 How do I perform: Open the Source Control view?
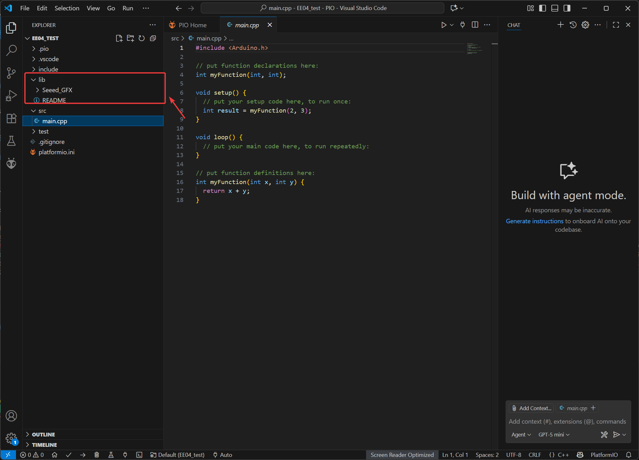point(11,73)
